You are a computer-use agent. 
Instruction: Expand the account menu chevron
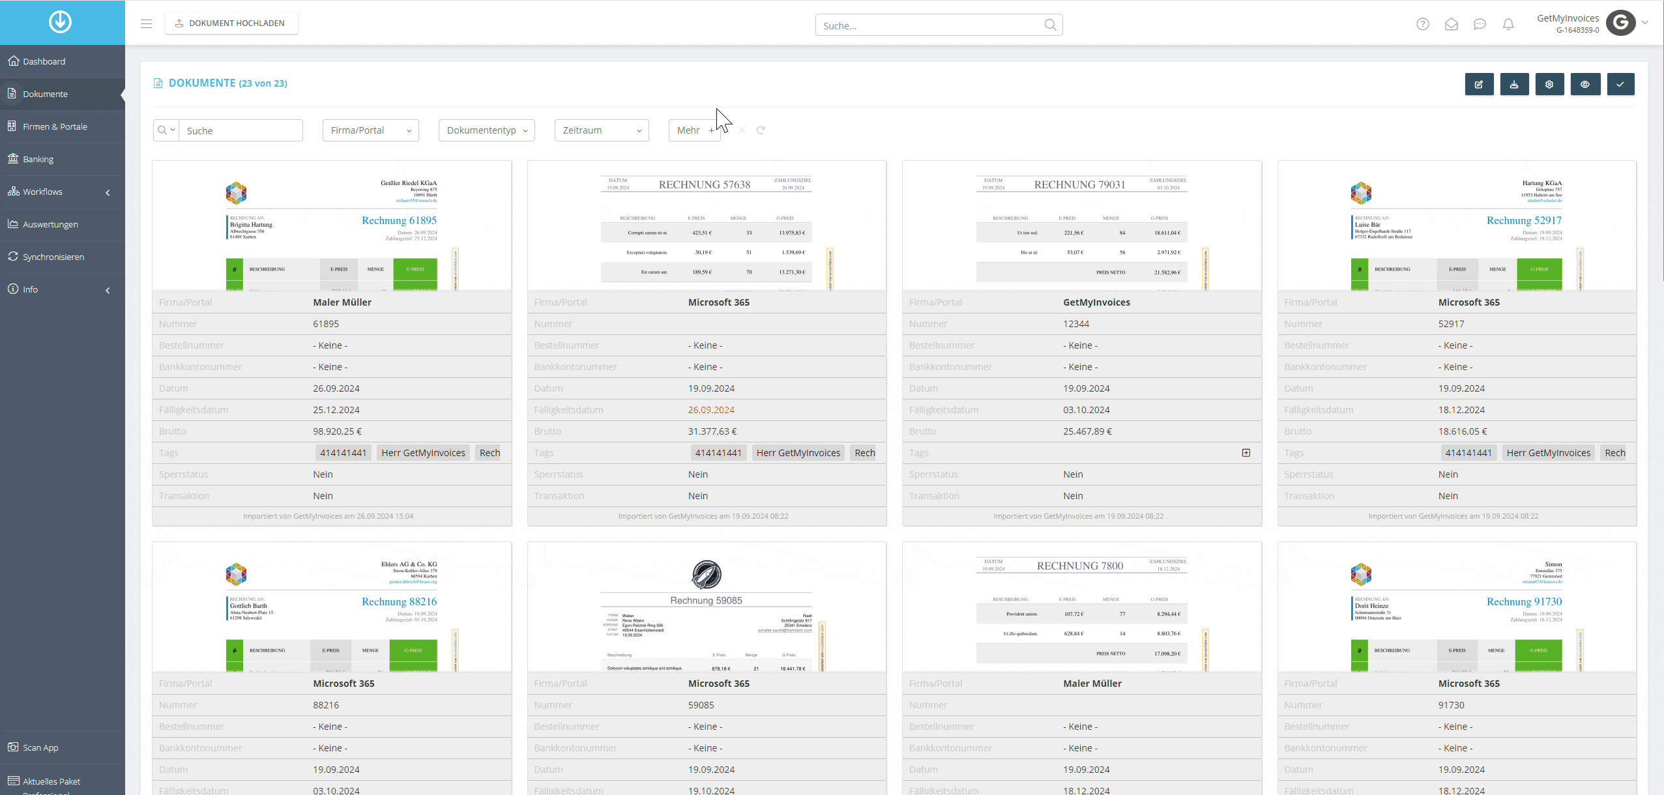pos(1645,22)
